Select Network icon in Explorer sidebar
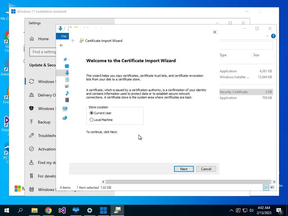 tap(65, 118)
